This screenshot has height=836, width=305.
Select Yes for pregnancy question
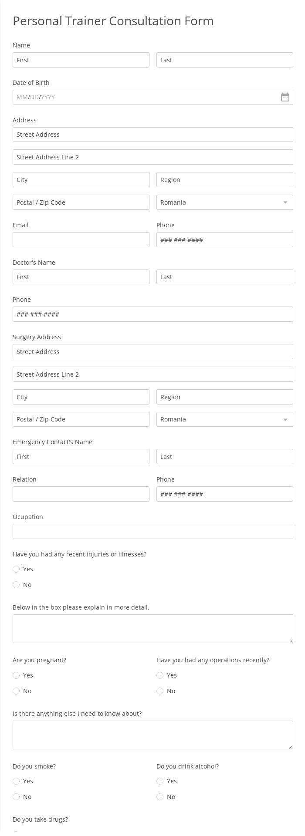(16, 675)
